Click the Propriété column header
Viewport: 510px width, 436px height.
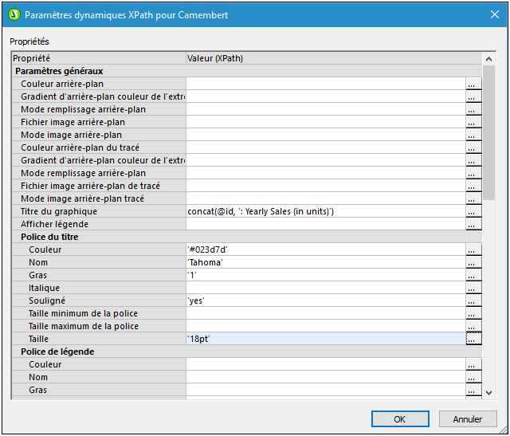[x=97, y=58]
